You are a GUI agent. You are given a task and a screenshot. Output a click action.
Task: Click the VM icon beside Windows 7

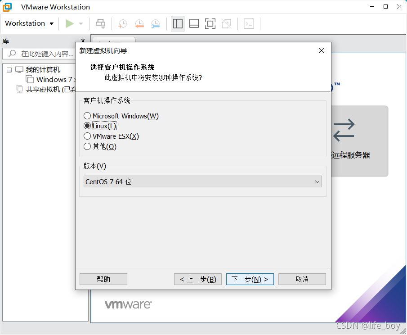tap(30, 79)
